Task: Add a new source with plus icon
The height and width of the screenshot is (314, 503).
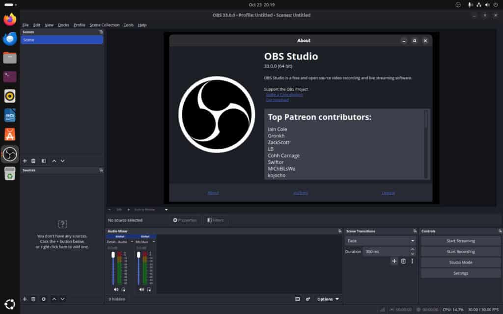Action: pos(25,299)
